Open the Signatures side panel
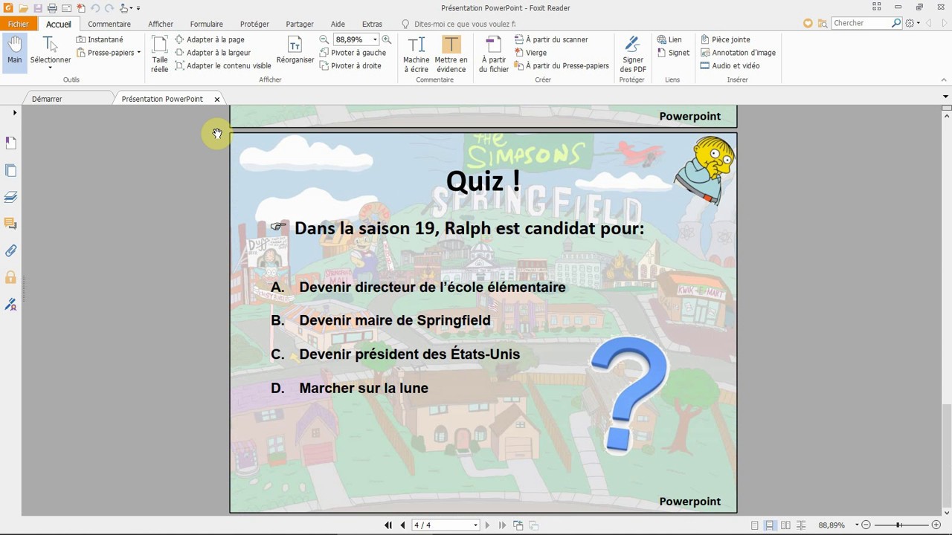The width and height of the screenshot is (952, 535). 10,305
